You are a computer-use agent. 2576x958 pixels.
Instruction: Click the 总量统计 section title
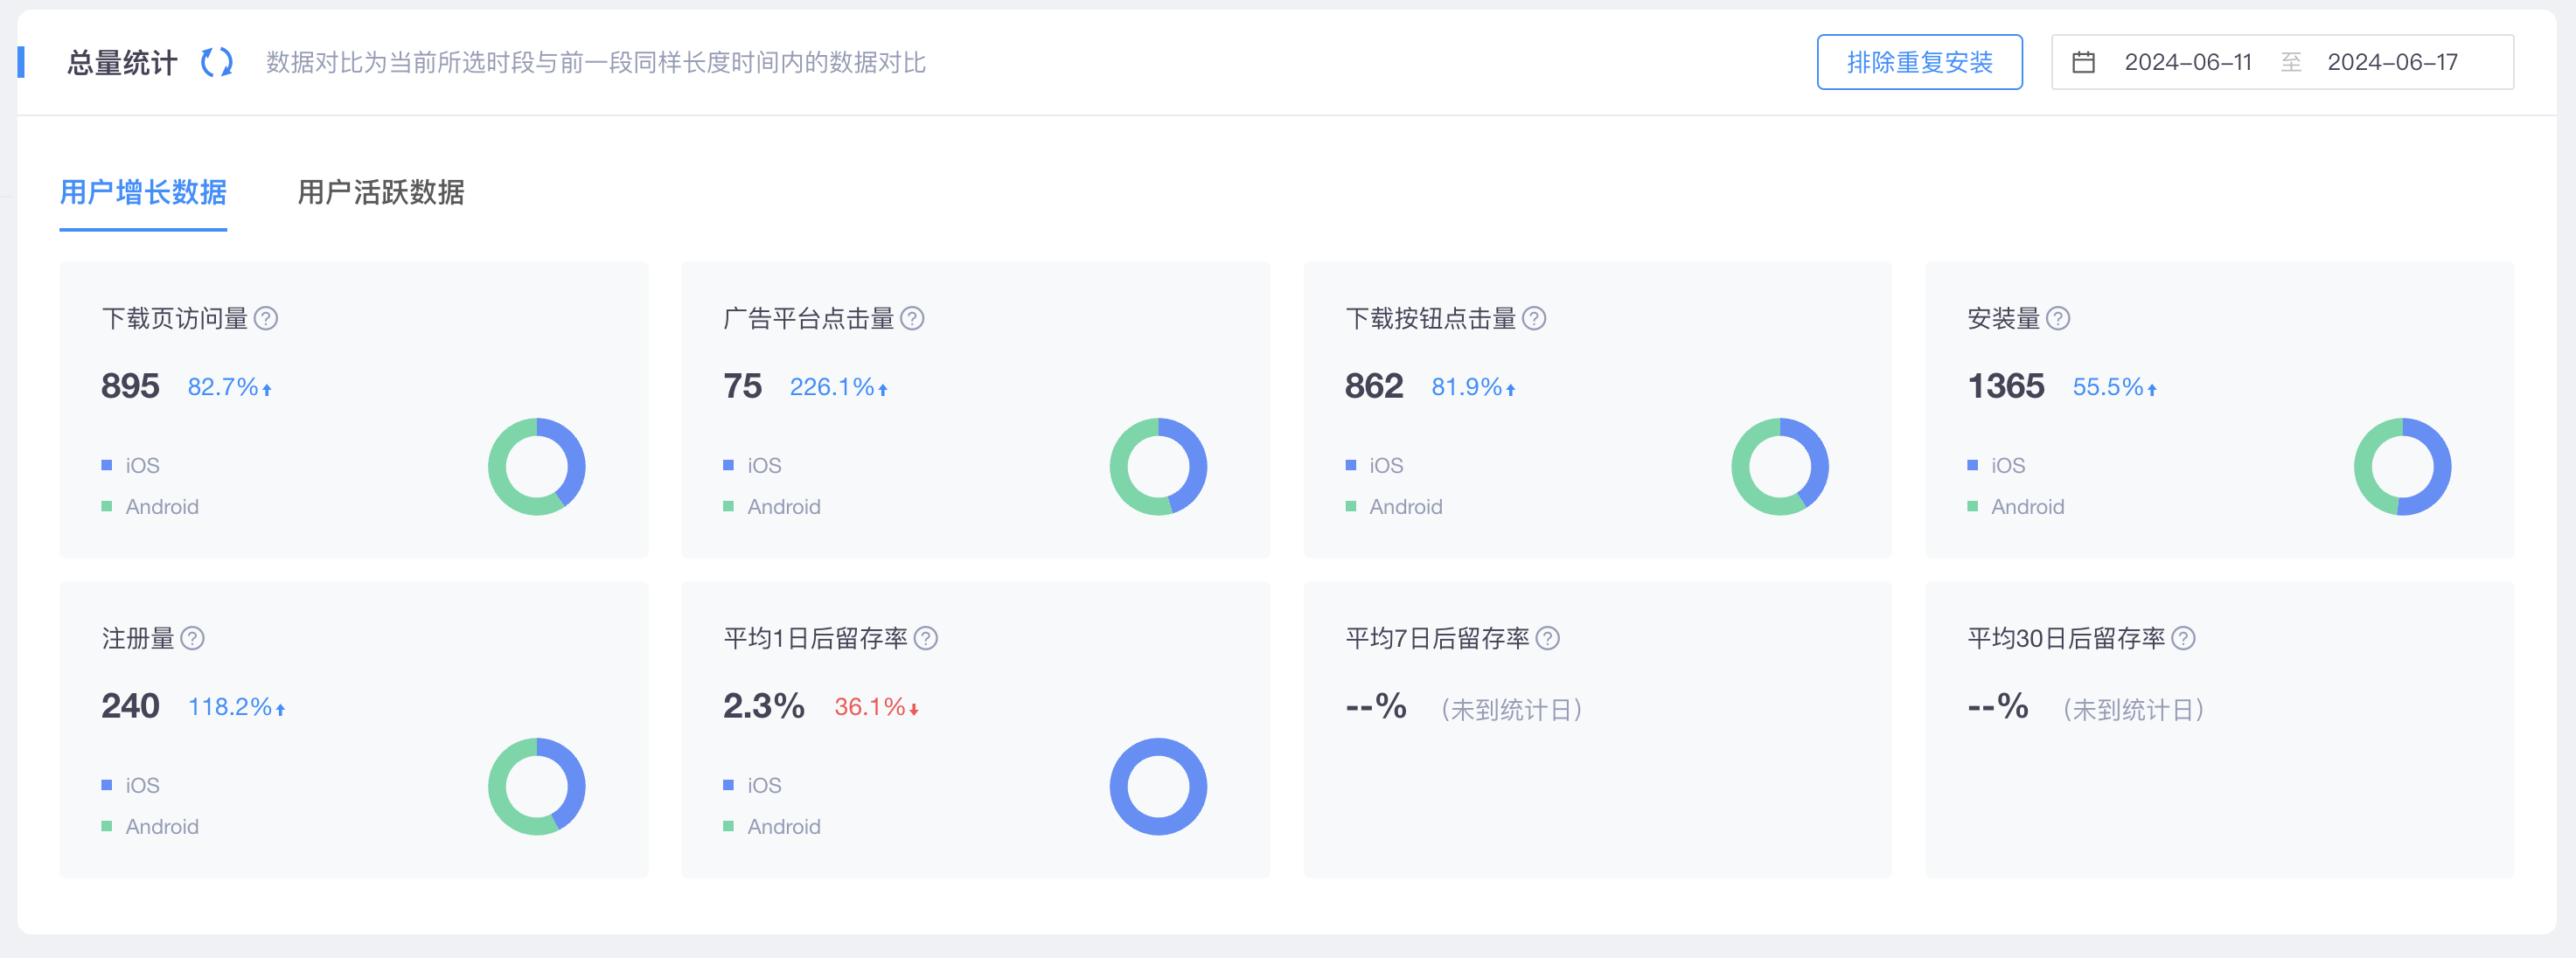(122, 63)
